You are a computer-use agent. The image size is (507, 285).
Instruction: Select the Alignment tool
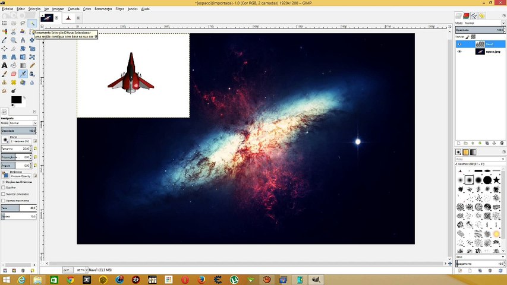(x=5, y=49)
